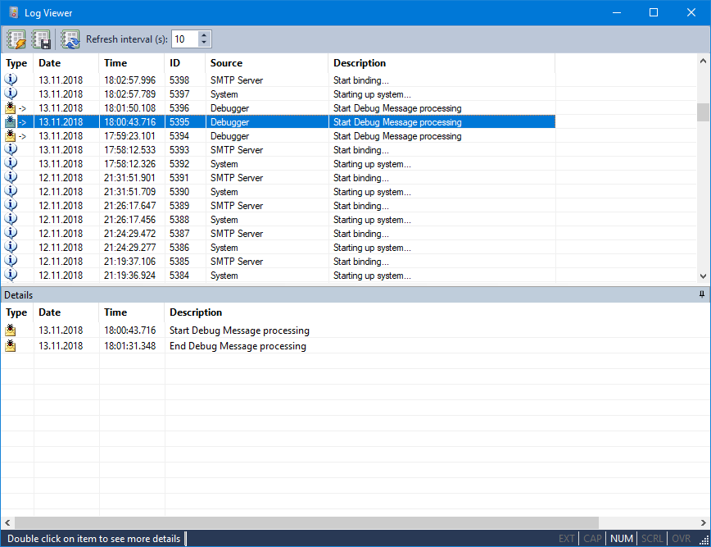Click the info icon of log entry 5387
This screenshot has height=547, width=711.
click(11, 234)
